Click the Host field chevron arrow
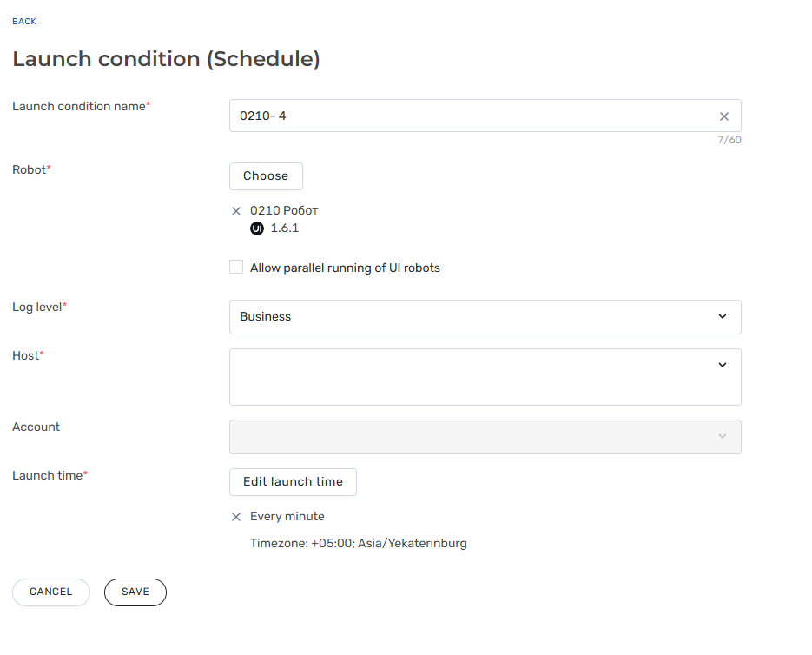This screenshot has width=812, height=655. tap(723, 366)
